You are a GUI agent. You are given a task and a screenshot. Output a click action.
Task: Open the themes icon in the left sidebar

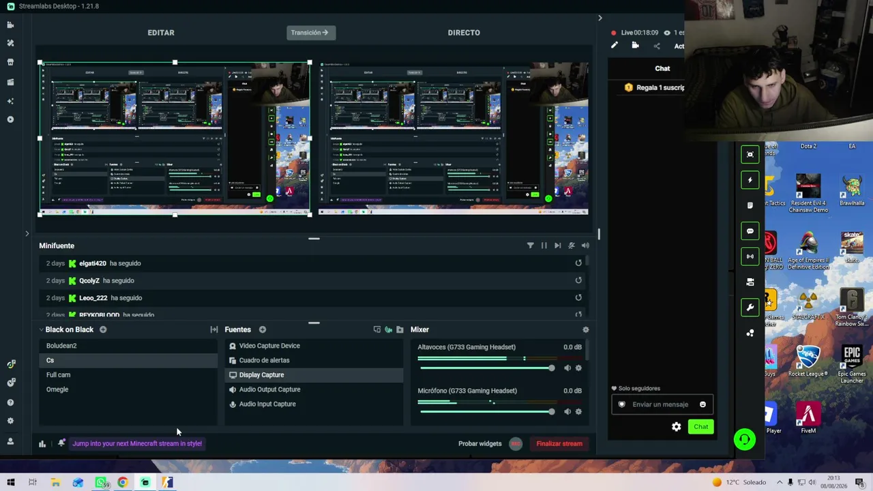point(10,43)
